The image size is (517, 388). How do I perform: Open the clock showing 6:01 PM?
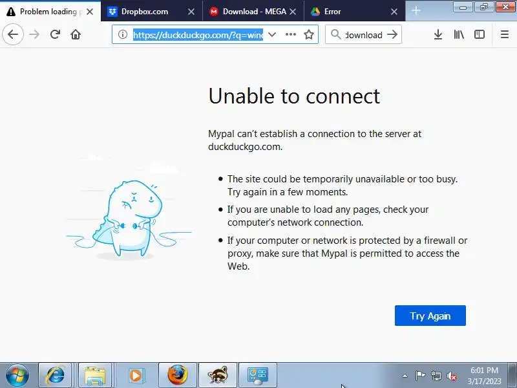(484, 376)
